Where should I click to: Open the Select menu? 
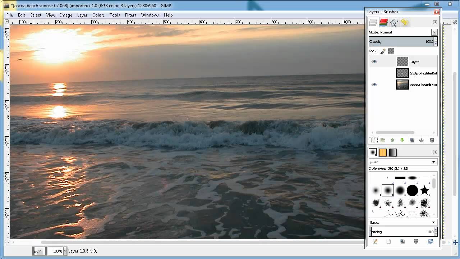coord(36,15)
